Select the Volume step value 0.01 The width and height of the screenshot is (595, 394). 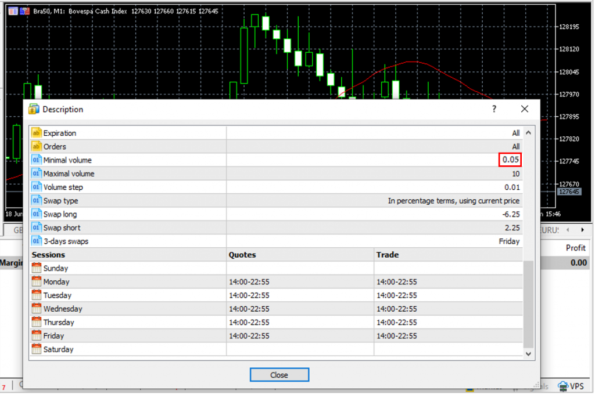pyautogui.click(x=512, y=187)
